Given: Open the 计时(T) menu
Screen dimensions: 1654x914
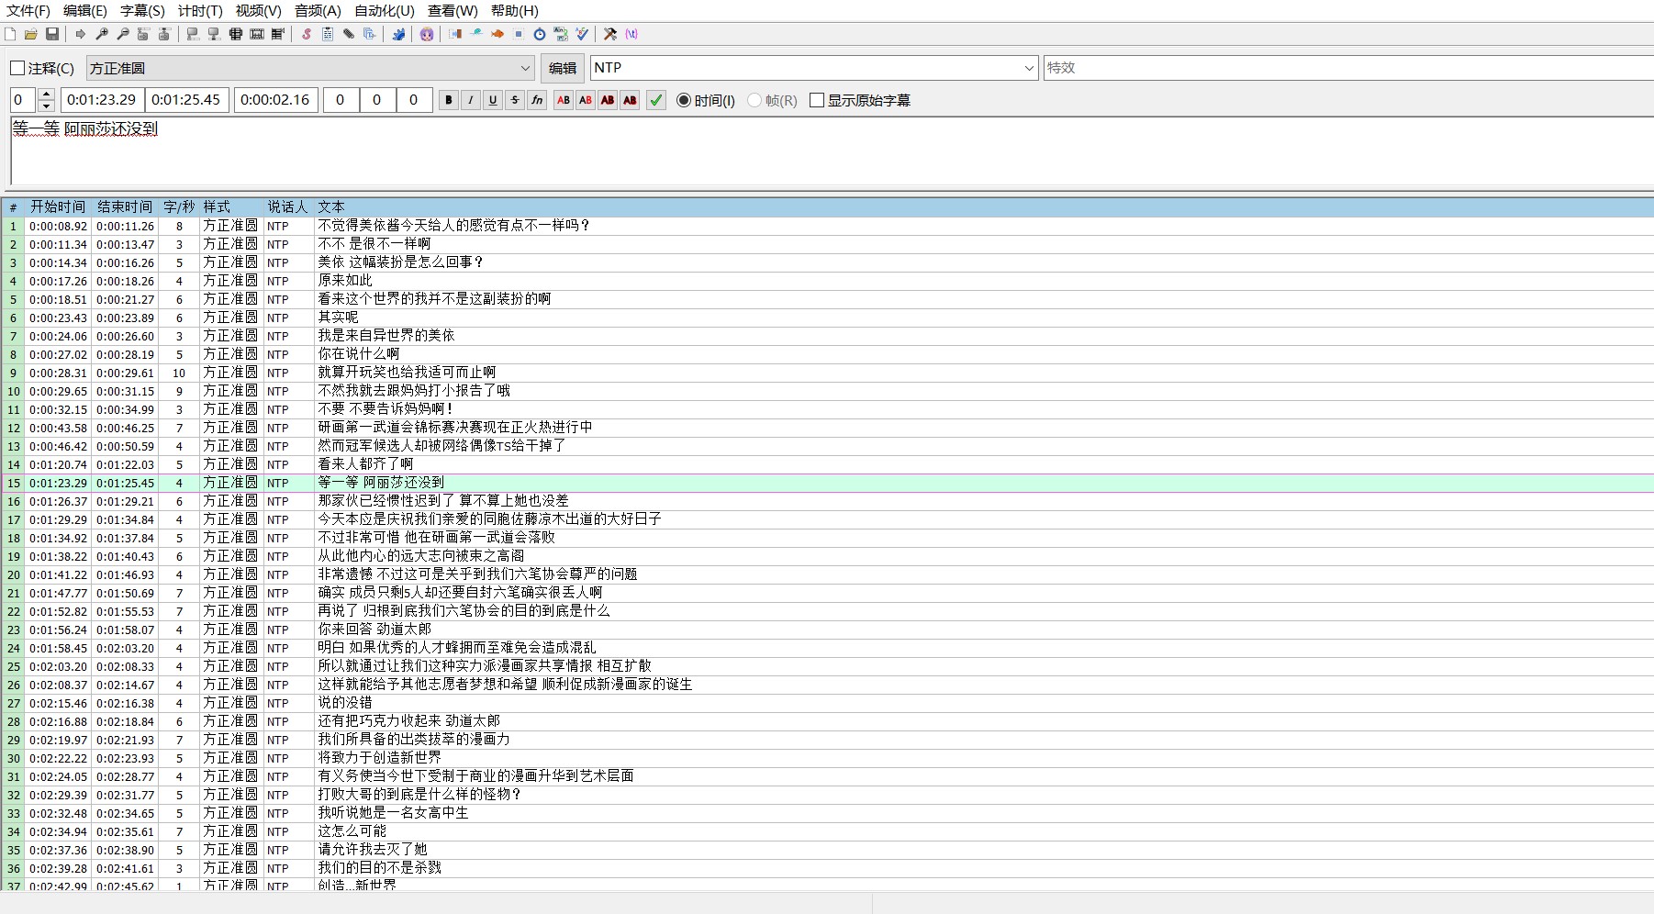Looking at the screenshot, I should click(x=200, y=11).
